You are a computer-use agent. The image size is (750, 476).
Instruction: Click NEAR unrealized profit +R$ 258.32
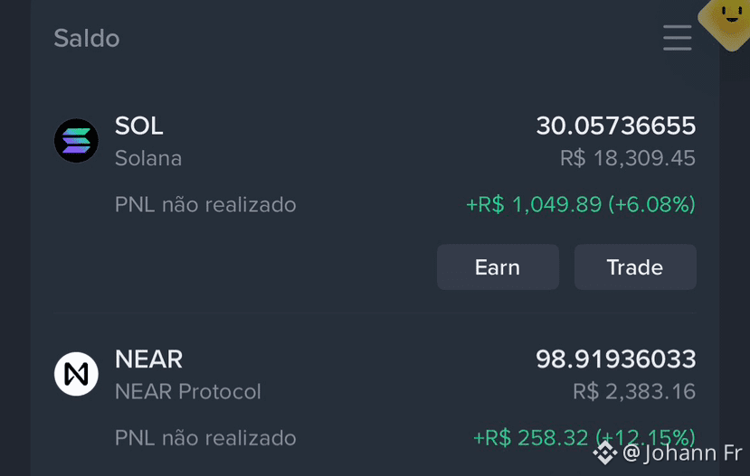530,438
